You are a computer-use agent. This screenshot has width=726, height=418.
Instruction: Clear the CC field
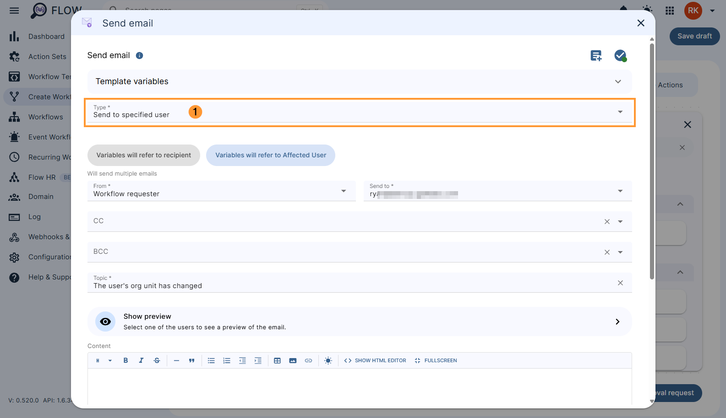pos(607,221)
